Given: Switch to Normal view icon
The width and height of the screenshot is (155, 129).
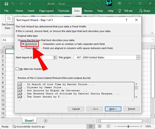Looking at the screenshot, I should click(x=91, y=126).
